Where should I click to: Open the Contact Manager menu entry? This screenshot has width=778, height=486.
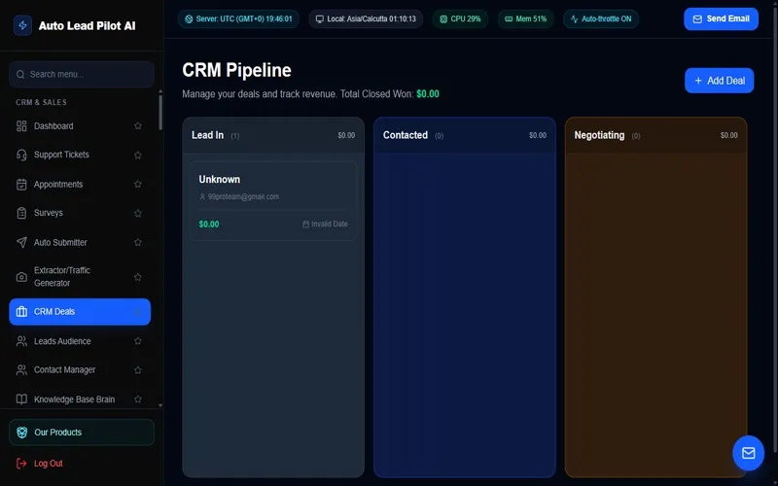click(x=80, y=370)
